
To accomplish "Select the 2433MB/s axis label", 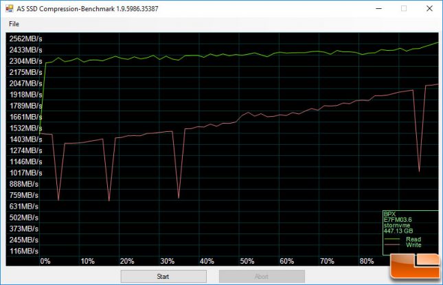I will pyautogui.click(x=25, y=50).
